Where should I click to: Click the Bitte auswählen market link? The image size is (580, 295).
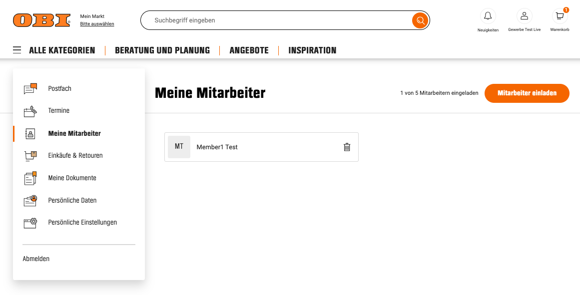[x=97, y=24]
